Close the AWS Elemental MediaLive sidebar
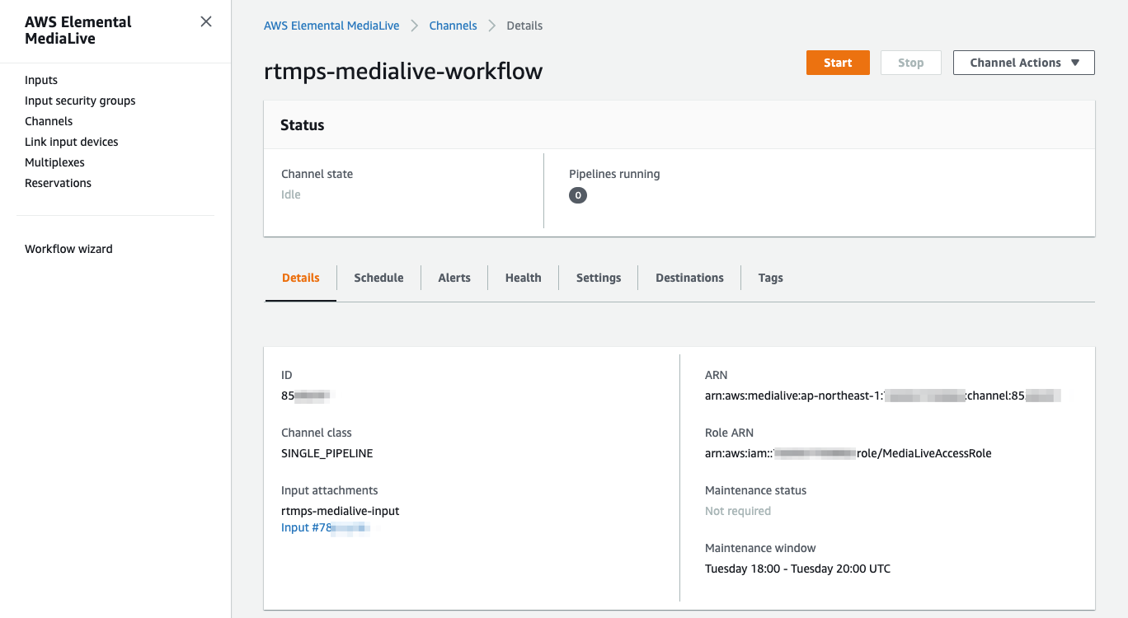This screenshot has width=1128, height=618. (206, 21)
